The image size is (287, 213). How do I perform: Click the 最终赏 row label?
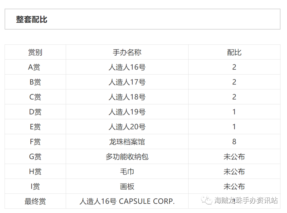click(x=35, y=201)
